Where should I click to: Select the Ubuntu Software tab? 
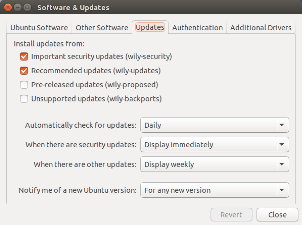pos(39,27)
